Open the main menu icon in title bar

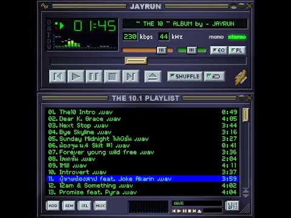point(45,6)
